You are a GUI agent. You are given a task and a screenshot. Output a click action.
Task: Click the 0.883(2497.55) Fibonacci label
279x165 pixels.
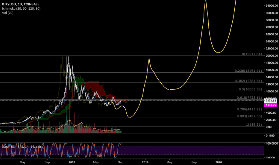click(x=249, y=116)
